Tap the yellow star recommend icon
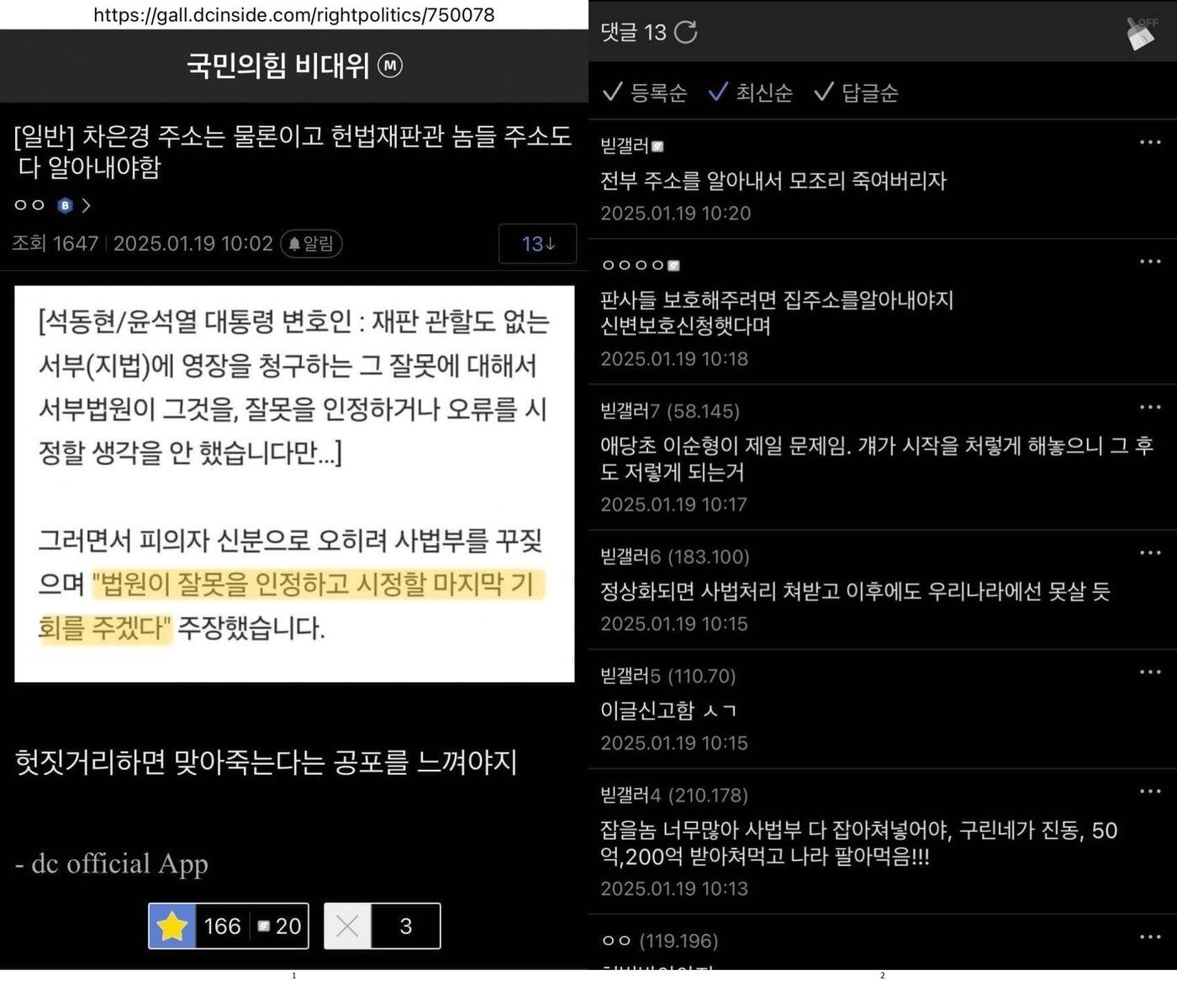Screen dimensions: 1177x981 click(174, 925)
